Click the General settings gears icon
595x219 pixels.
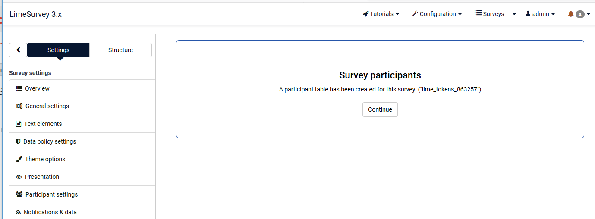click(x=19, y=106)
